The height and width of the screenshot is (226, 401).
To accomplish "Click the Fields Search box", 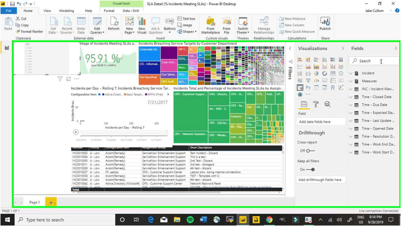I will coord(373,61).
